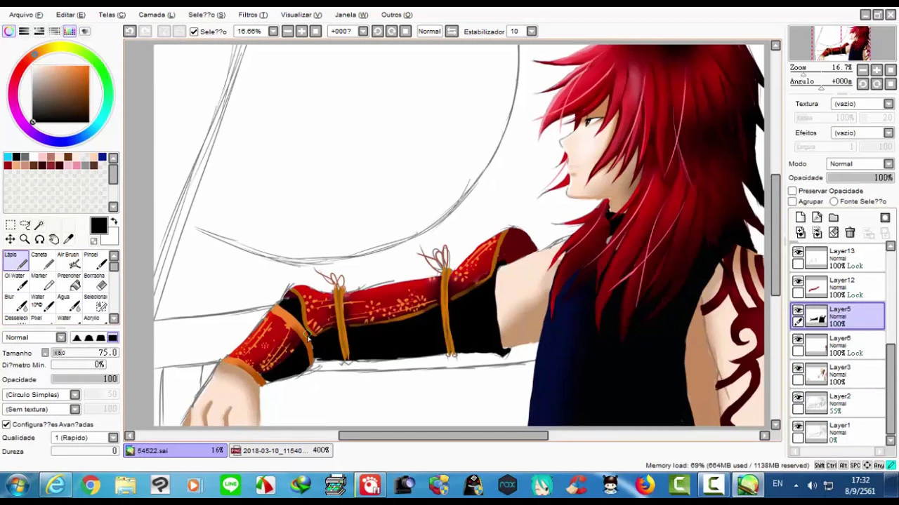Open the Visualizar menu
The image size is (899, 505).
coord(301,15)
